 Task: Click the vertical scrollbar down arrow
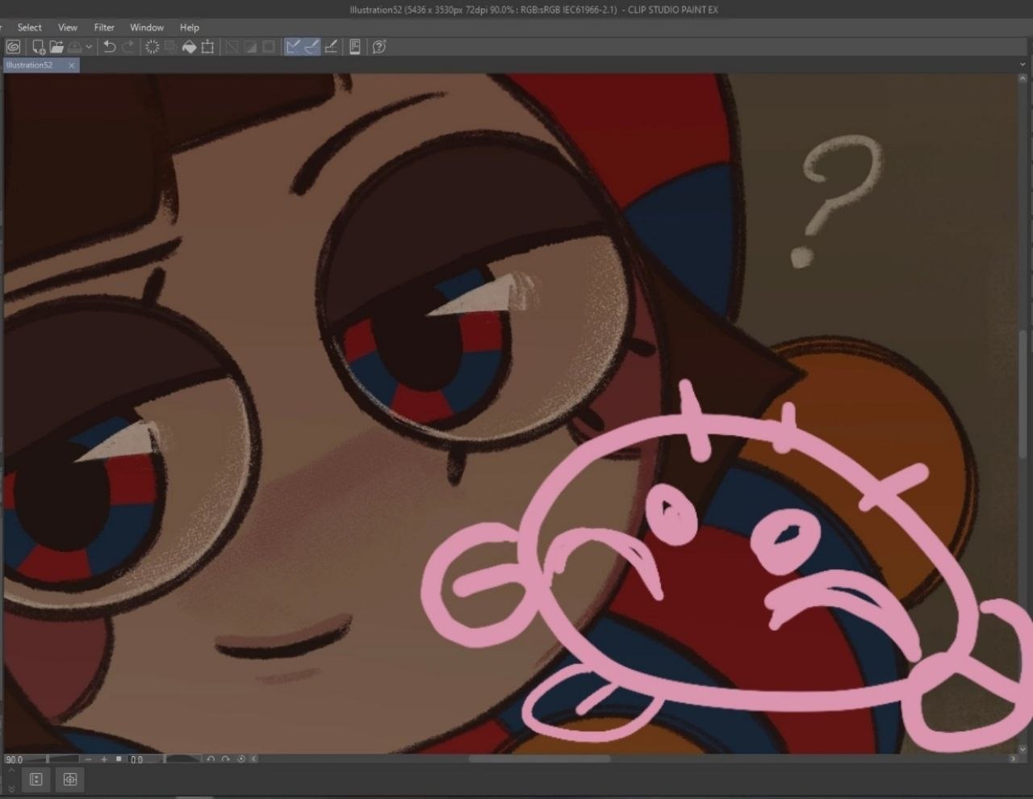tap(1024, 748)
